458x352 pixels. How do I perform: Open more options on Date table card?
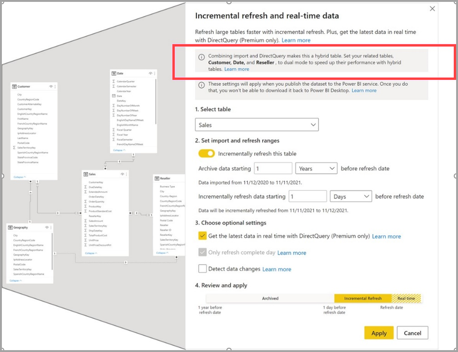155,73
